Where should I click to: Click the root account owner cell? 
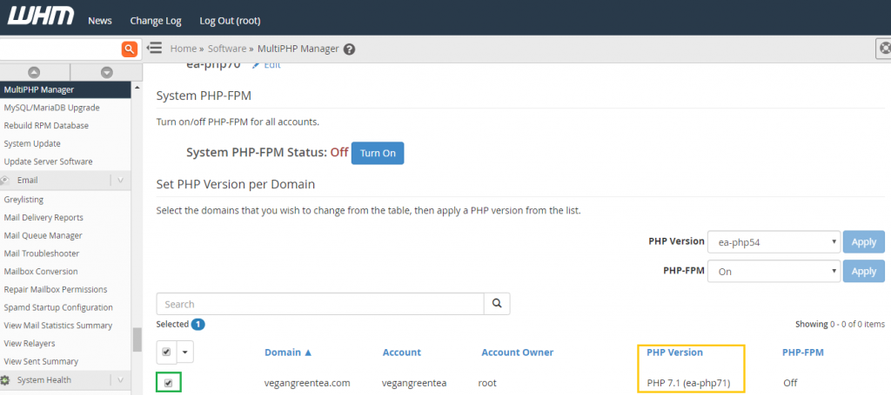(x=487, y=383)
